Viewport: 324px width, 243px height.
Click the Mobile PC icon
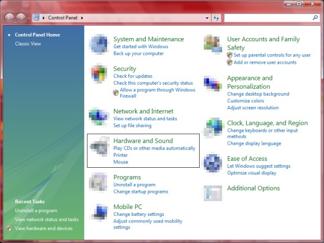coord(99,213)
